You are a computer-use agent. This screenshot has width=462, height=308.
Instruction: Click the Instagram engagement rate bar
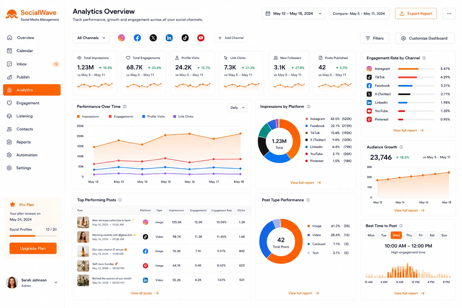(x=416, y=69)
